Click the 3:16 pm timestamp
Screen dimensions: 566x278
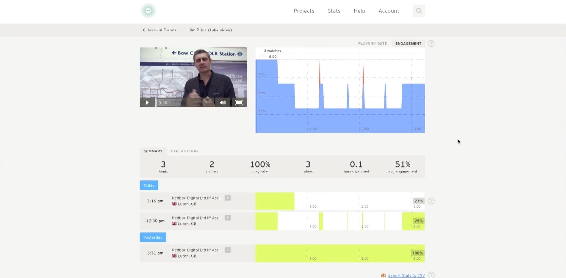[155, 201]
